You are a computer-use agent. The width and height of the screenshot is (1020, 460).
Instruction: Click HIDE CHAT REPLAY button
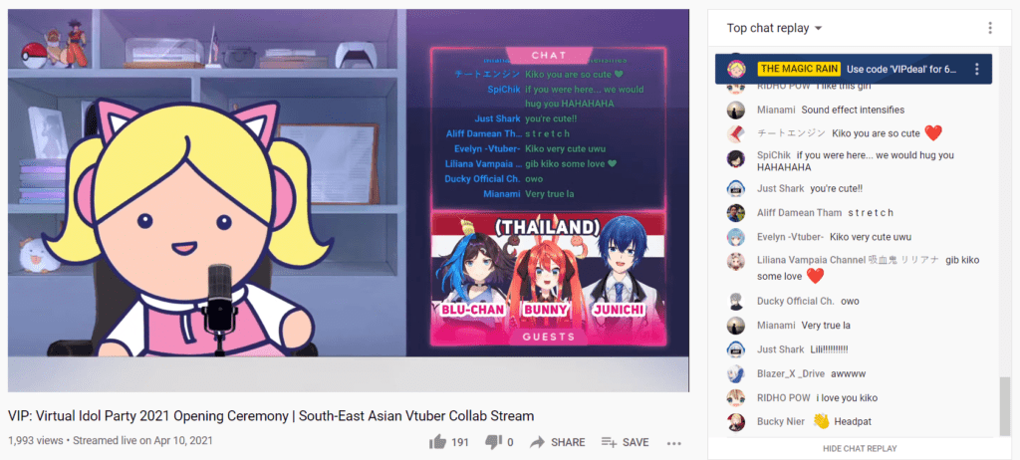(x=860, y=448)
